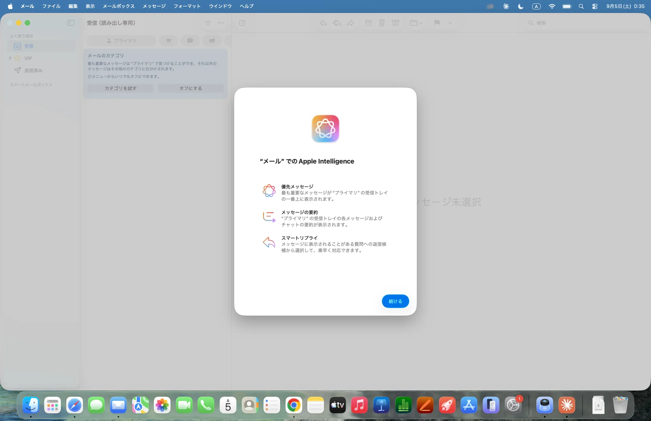Toggle the Focus moon menu bar icon
Image resolution: width=651 pixels, height=421 pixels.
click(x=521, y=6)
